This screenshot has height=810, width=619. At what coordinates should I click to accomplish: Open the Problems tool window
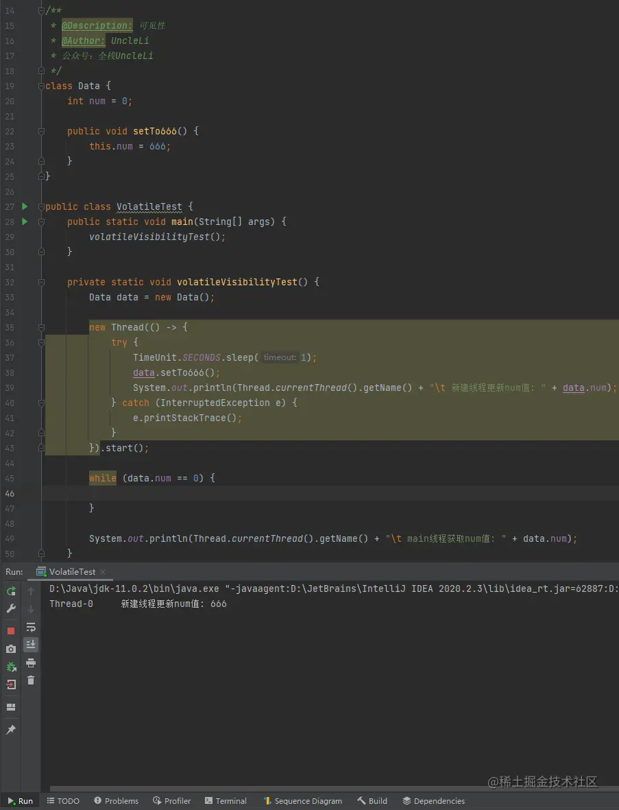116,800
